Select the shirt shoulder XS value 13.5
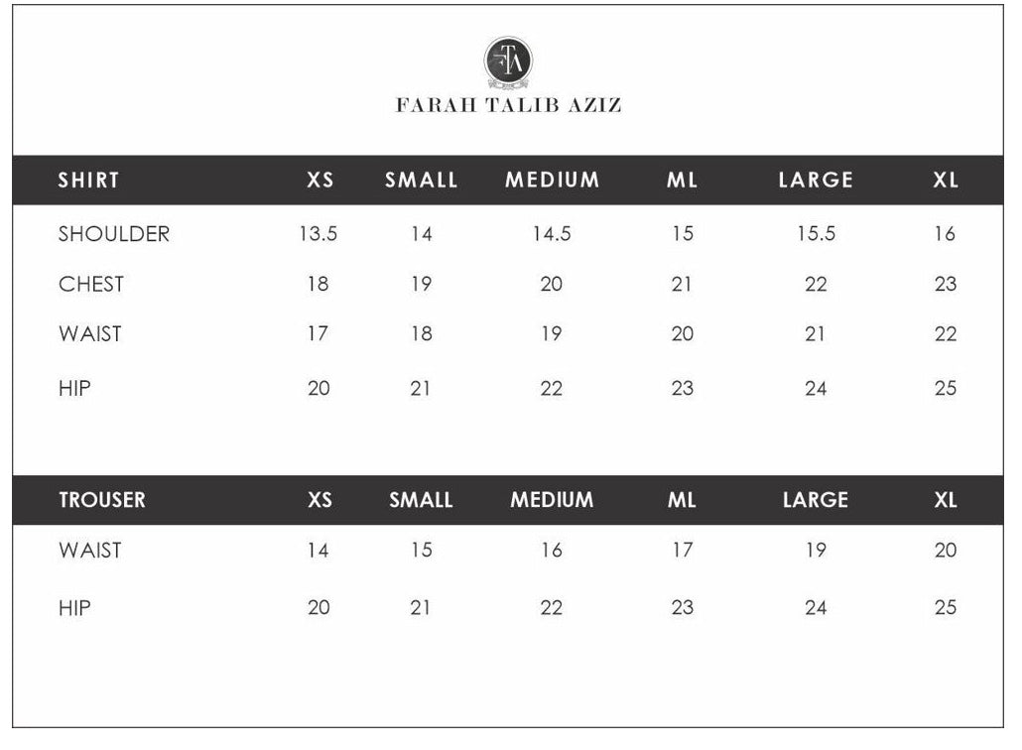1022x750 pixels. pos(319,234)
